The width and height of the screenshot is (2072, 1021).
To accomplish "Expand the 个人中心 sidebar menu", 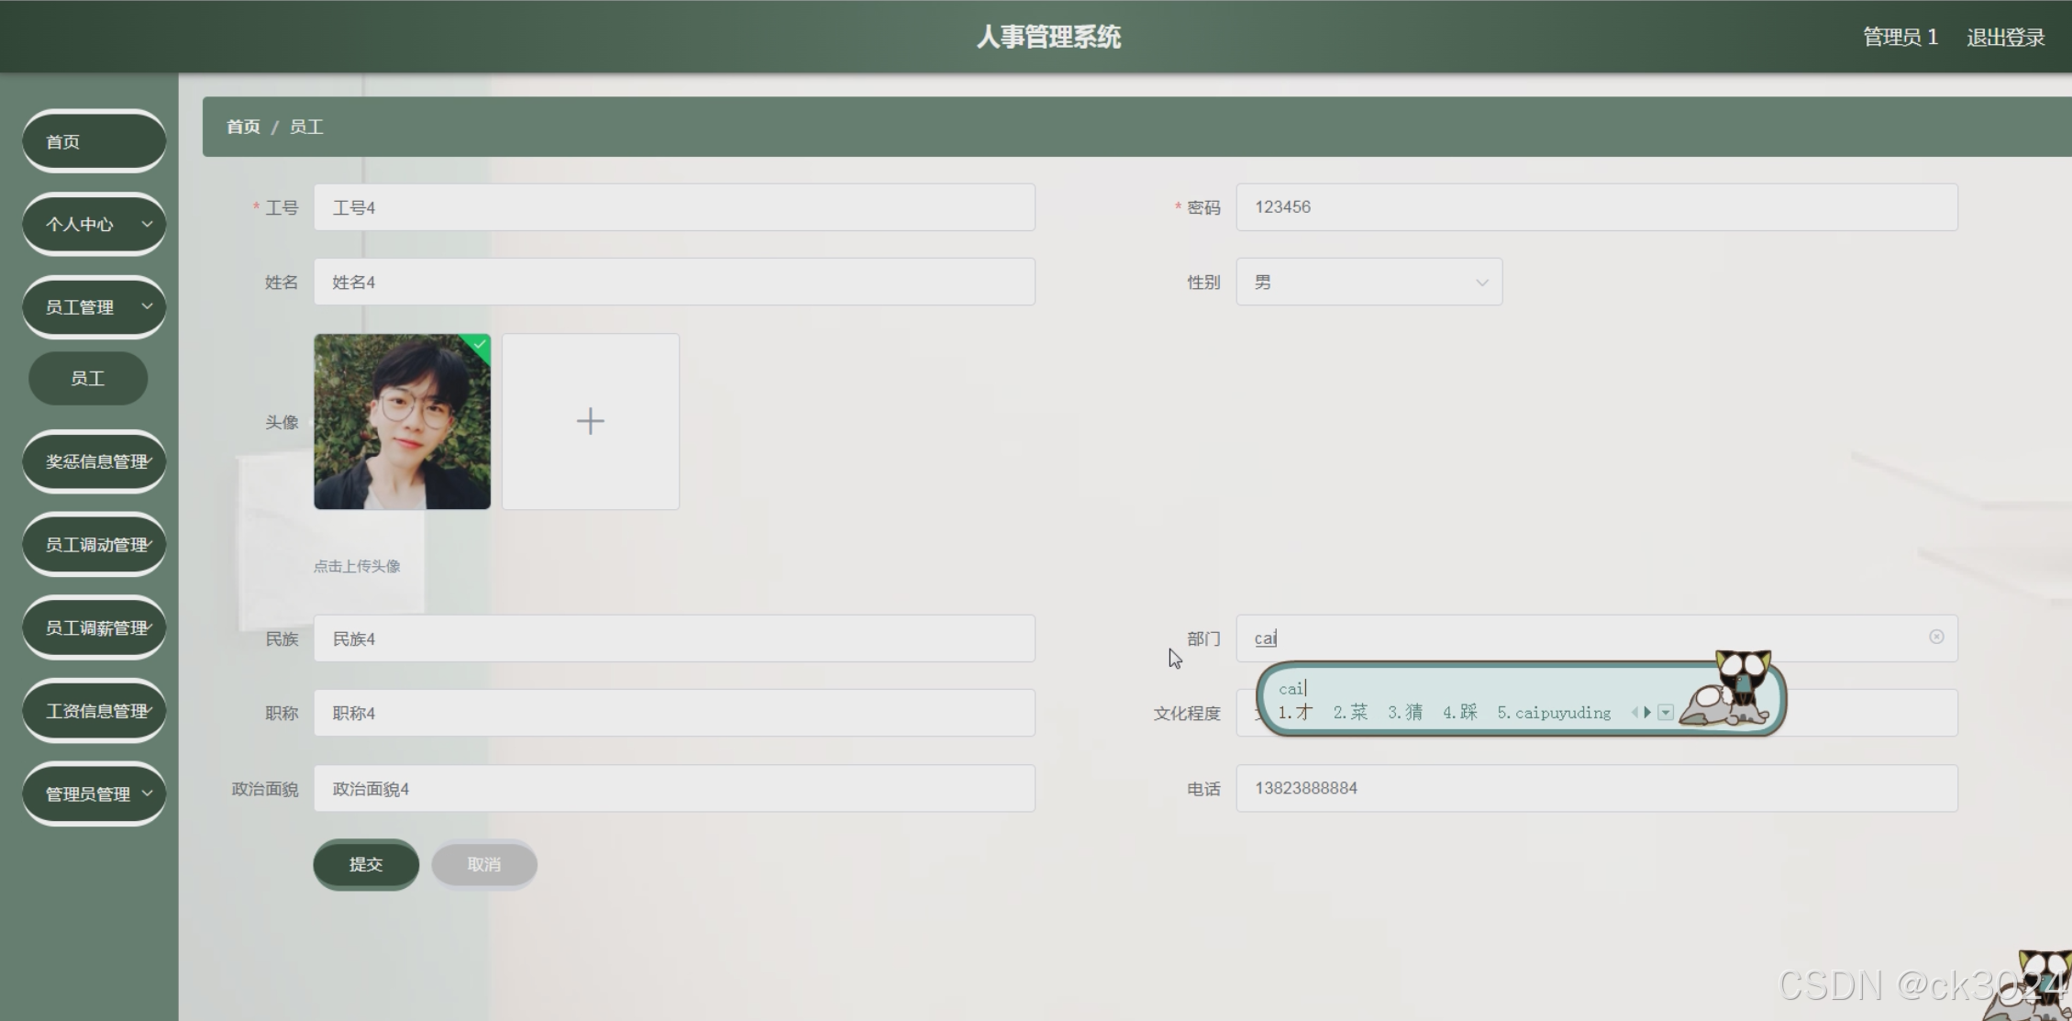I will coord(94,224).
